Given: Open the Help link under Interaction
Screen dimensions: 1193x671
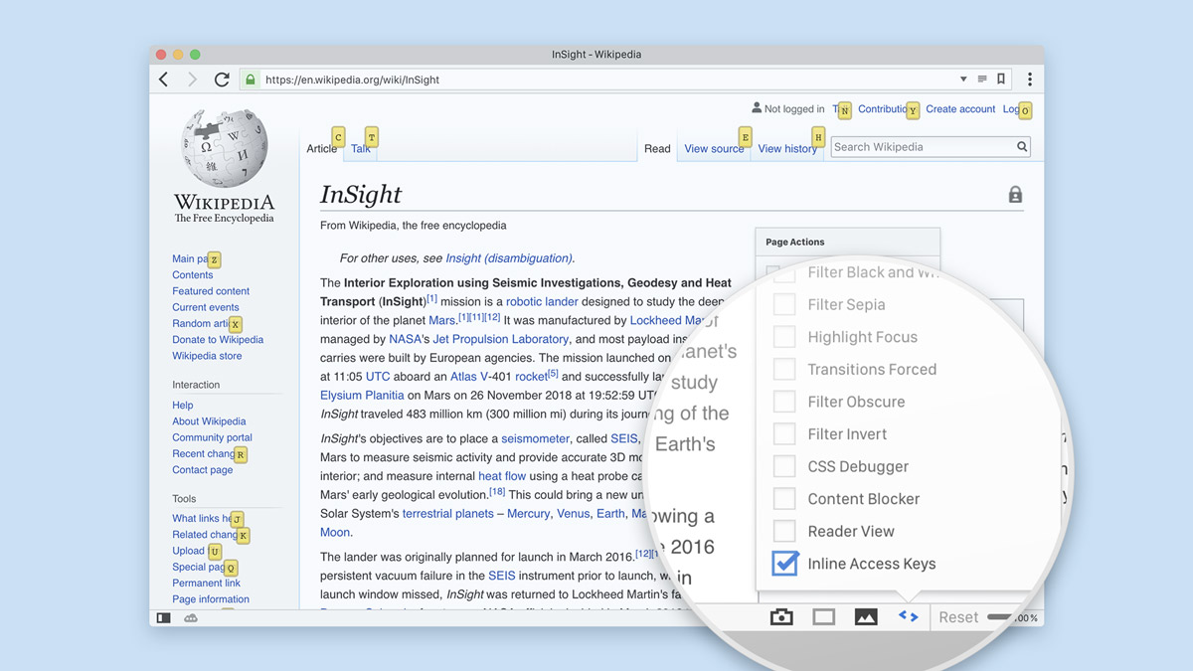Looking at the screenshot, I should click(183, 406).
